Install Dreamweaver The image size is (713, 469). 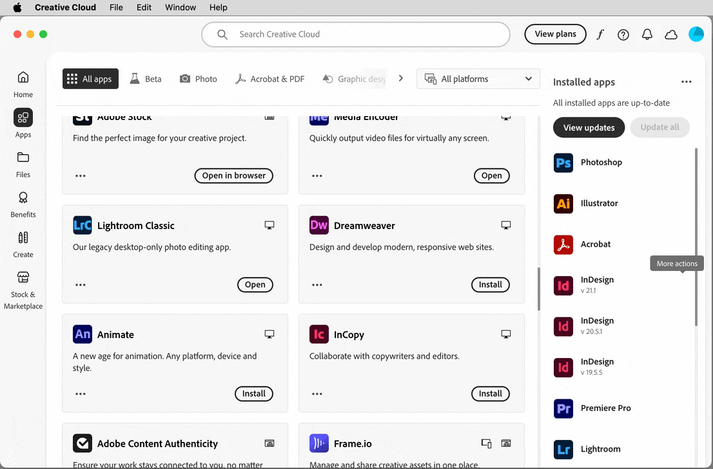[x=490, y=284]
